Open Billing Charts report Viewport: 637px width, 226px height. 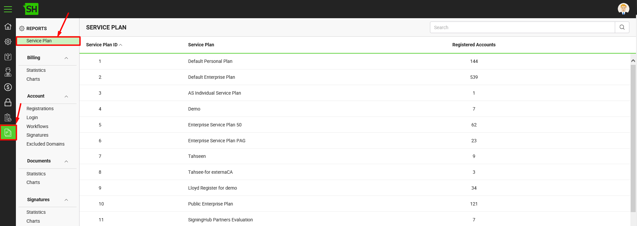(33, 79)
